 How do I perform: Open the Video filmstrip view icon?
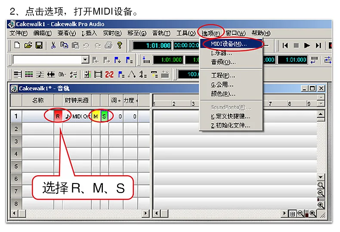98,75
